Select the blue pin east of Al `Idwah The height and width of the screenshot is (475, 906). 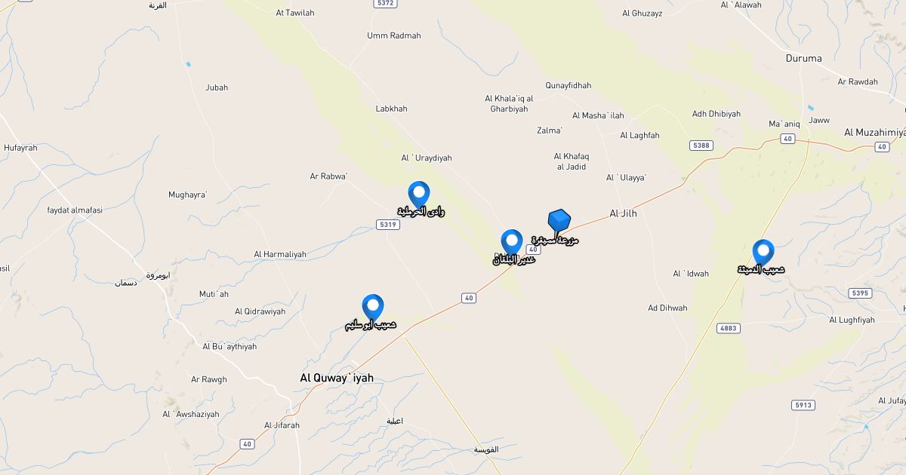(763, 253)
